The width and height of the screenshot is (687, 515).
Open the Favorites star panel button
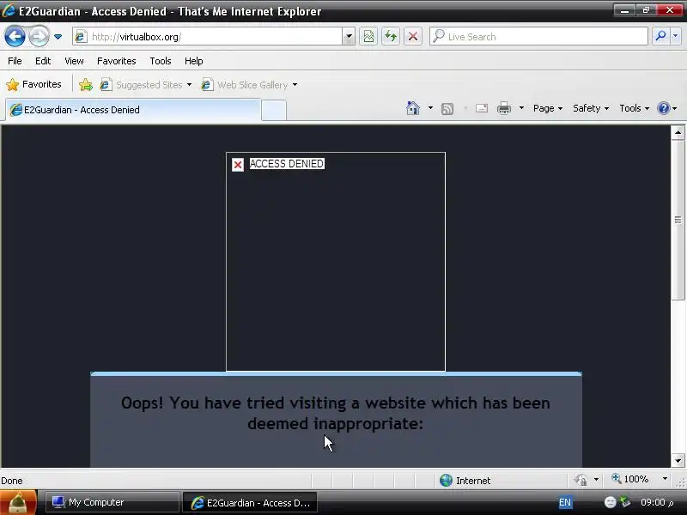click(x=33, y=84)
